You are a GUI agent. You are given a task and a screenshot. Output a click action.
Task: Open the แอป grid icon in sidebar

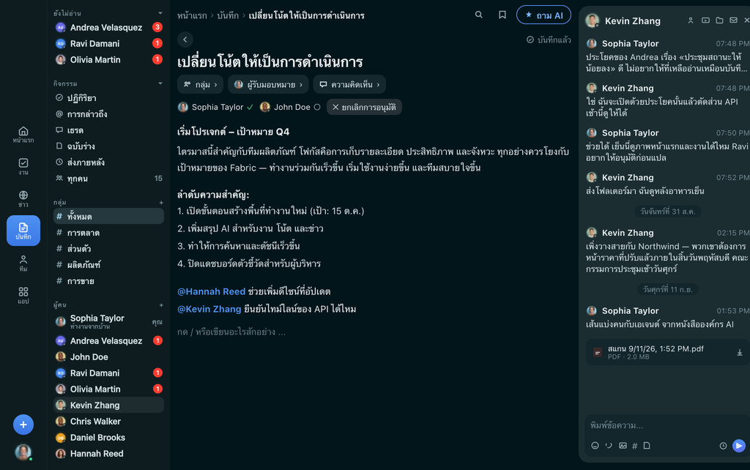pyautogui.click(x=23, y=295)
